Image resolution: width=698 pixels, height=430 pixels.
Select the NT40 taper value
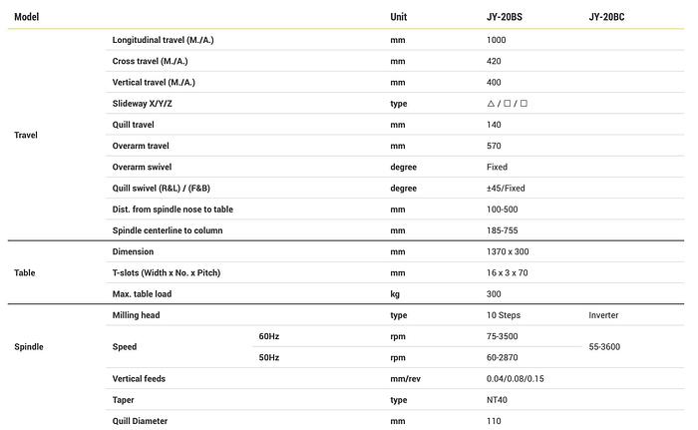[x=499, y=400]
